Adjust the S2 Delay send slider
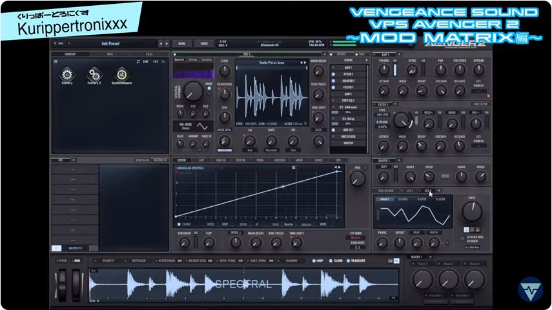Screen dimensions: 552x310 tap(347, 124)
